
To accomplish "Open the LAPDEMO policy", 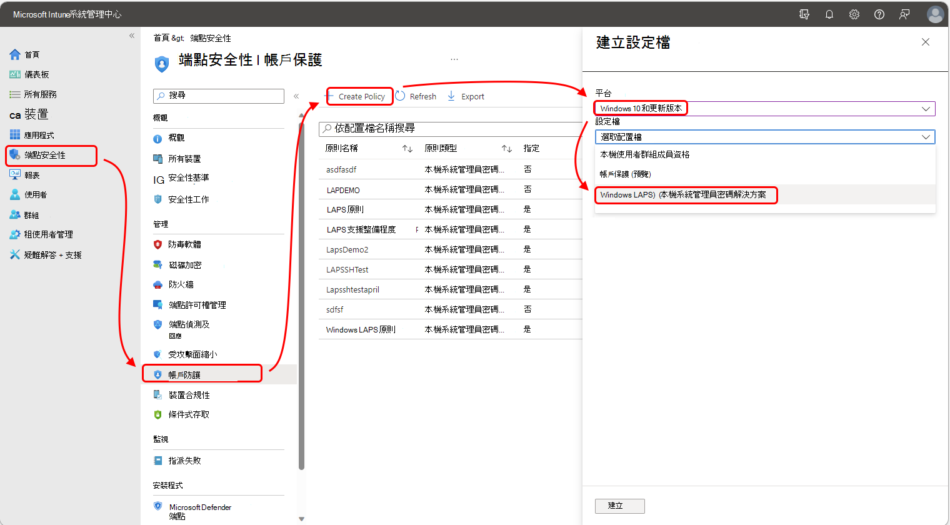I will 343,190.
